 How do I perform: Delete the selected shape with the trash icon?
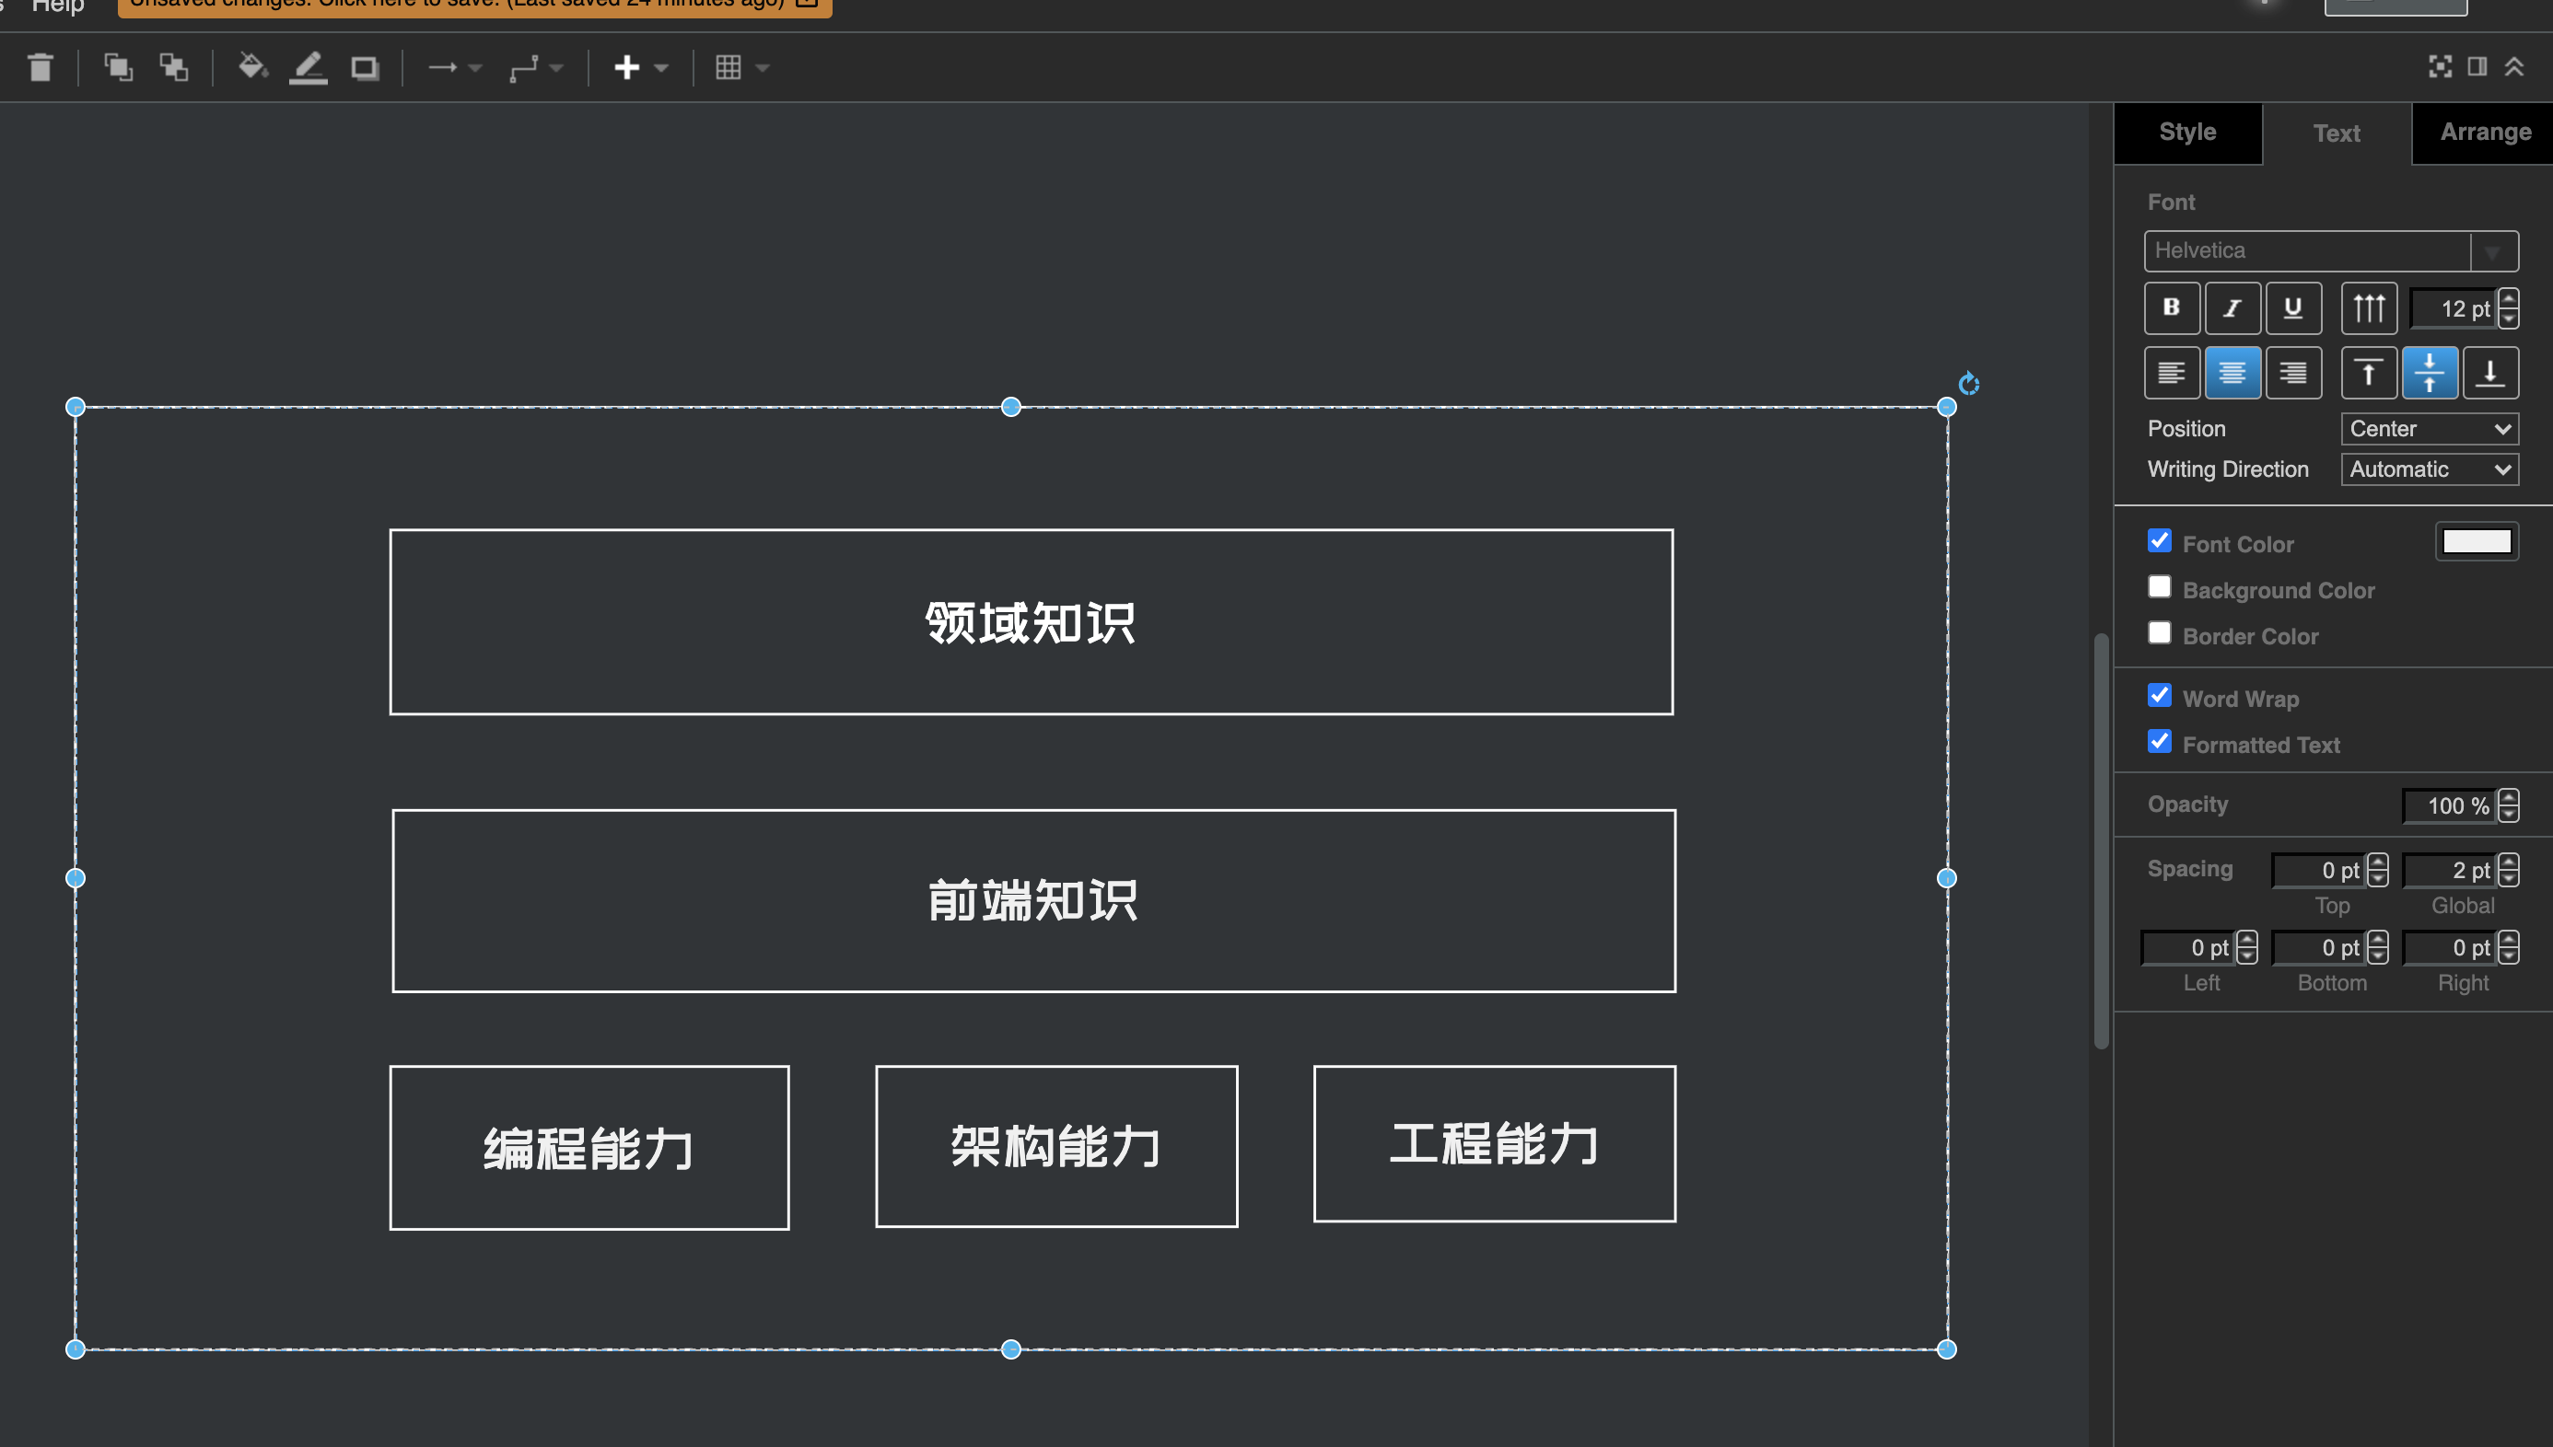[x=41, y=67]
